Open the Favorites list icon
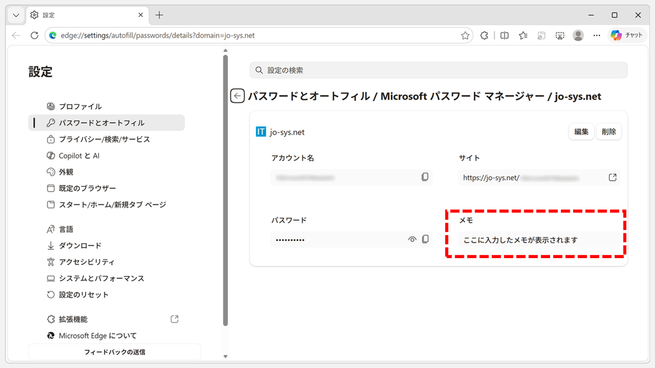655x368 pixels. pyautogui.click(x=523, y=36)
